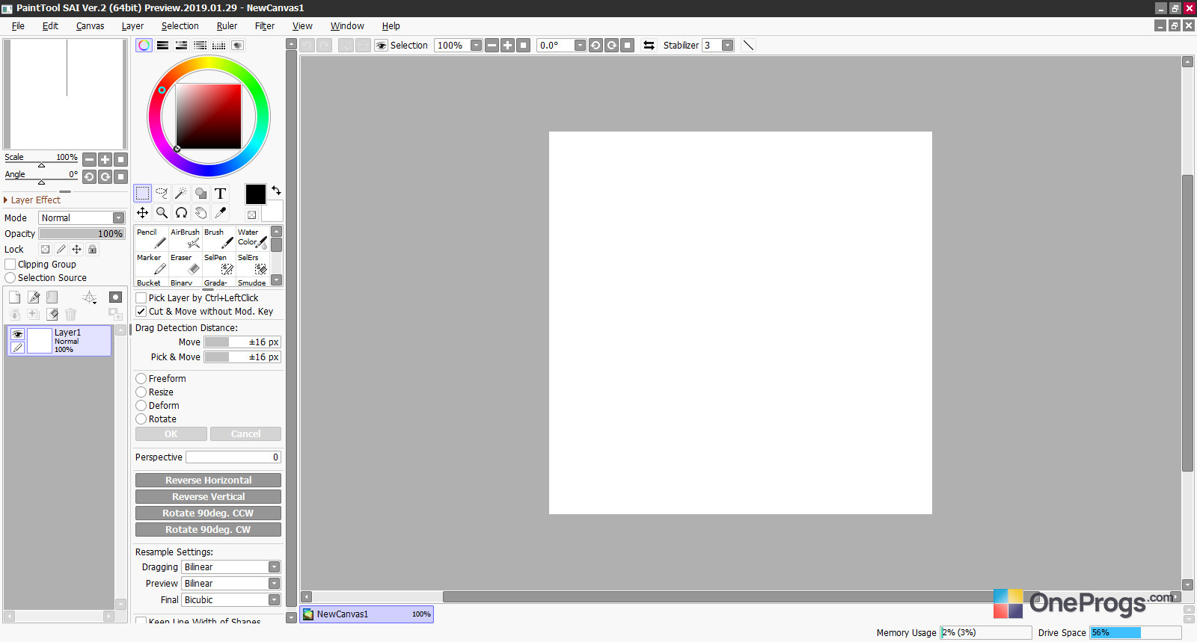Choose the SelPen tool
This screenshot has width=1197, height=642.
coord(218,264)
